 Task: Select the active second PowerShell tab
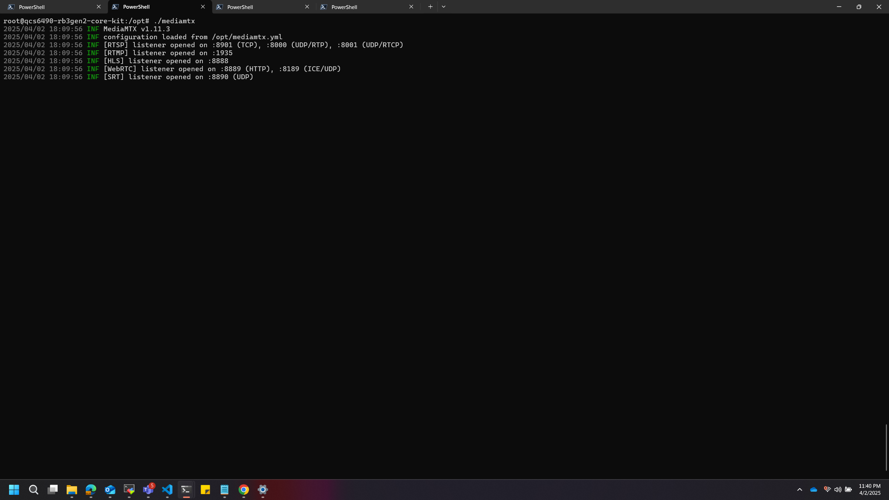(x=160, y=7)
